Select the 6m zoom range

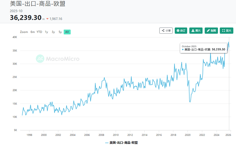pyautogui.click(x=33, y=32)
